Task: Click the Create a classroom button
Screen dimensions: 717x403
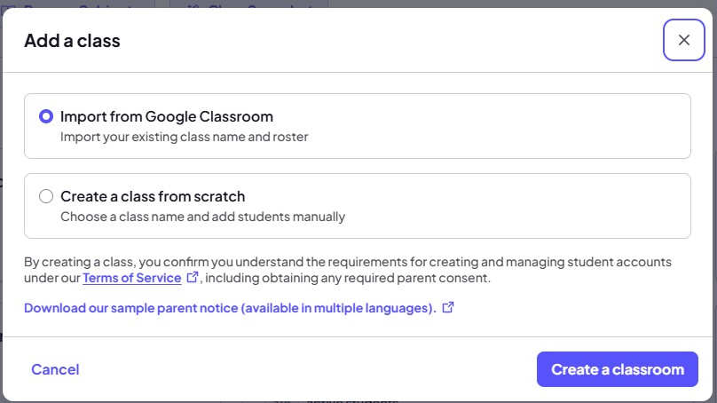Action: [x=618, y=369]
